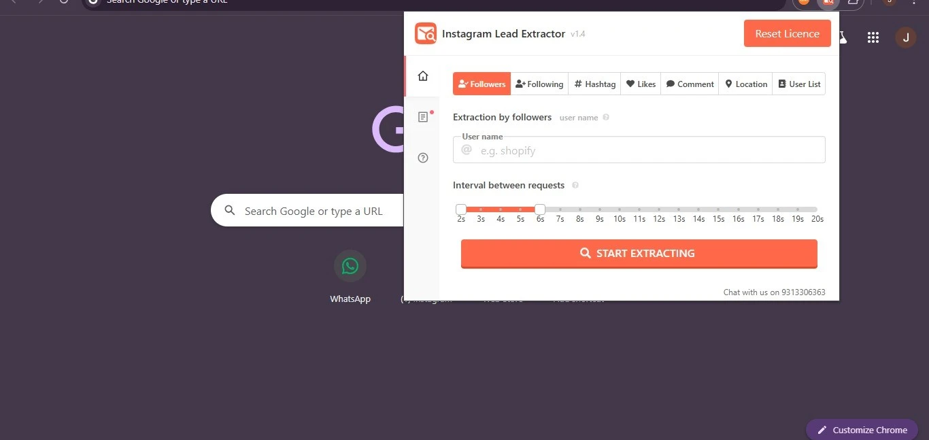
Task: Open the Location extraction tab
Action: [x=745, y=84]
